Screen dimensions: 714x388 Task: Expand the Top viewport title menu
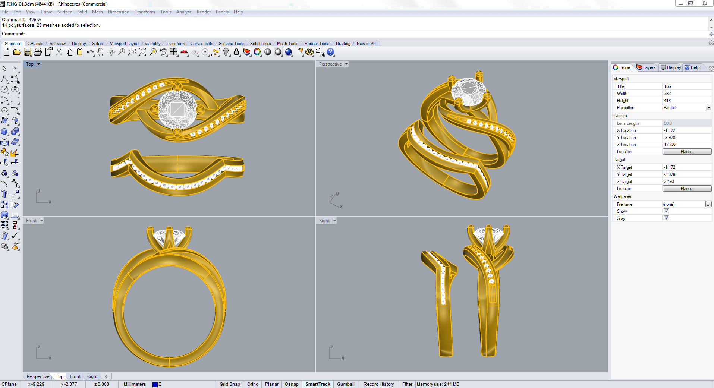(x=38, y=64)
